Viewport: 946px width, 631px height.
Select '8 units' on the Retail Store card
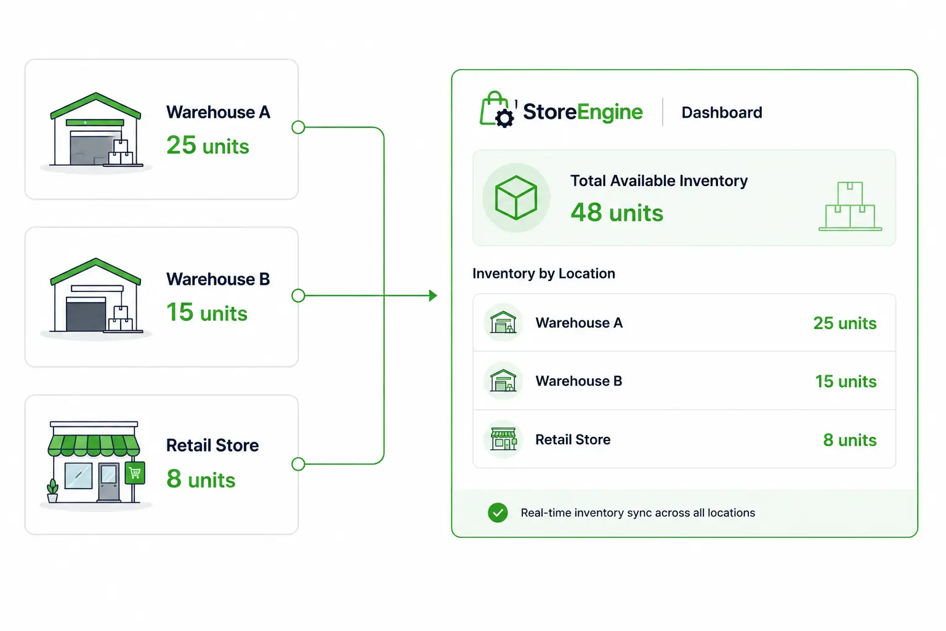pos(201,479)
